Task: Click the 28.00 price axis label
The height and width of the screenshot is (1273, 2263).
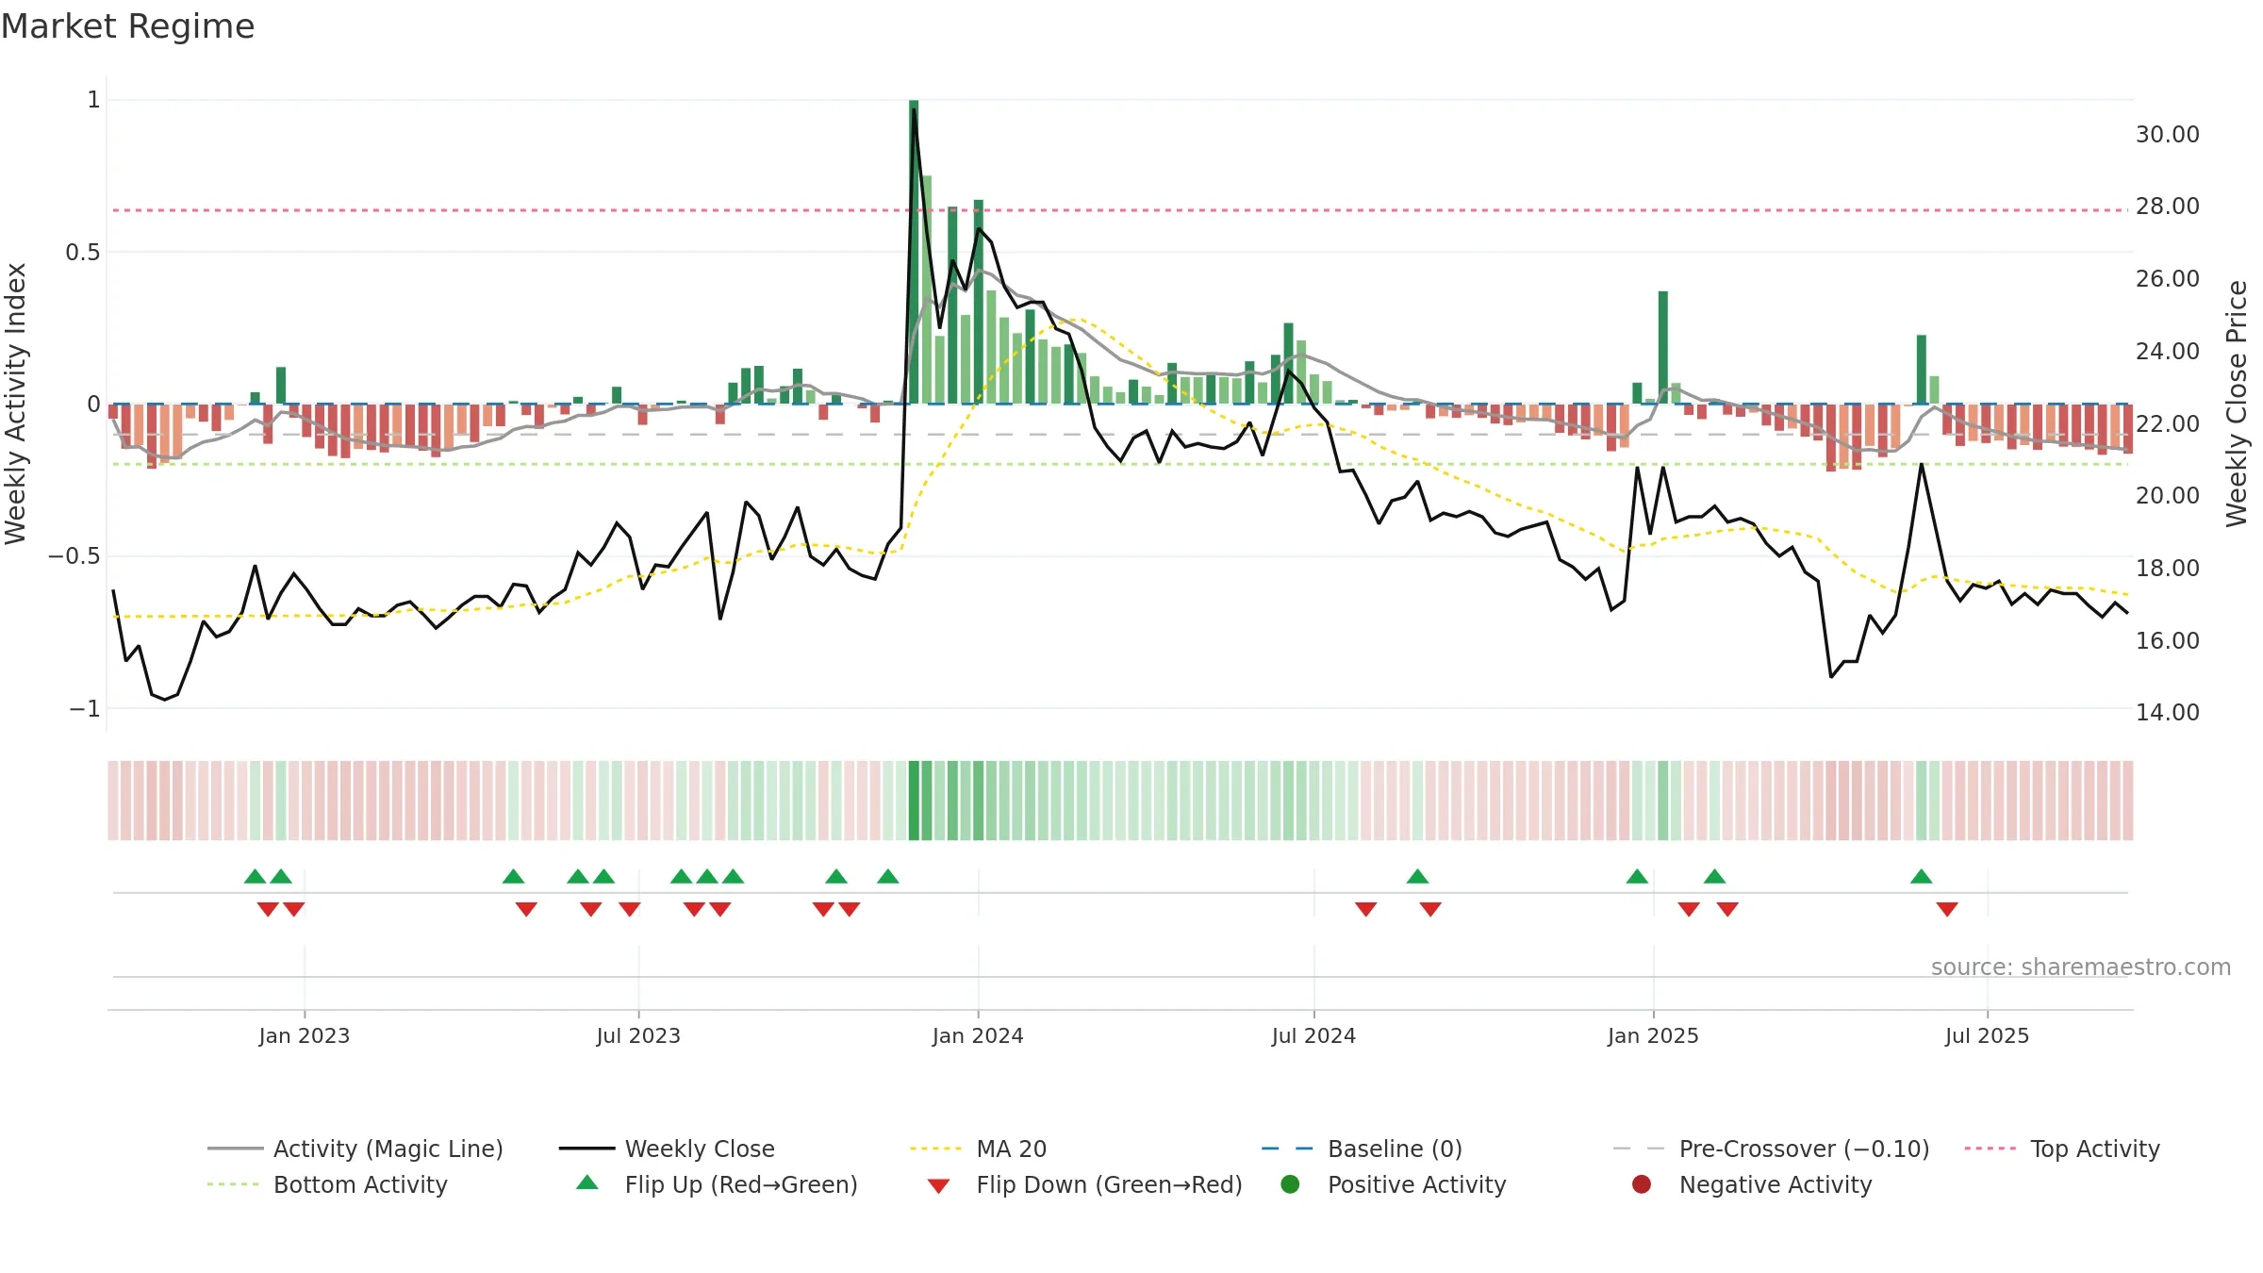Action: click(x=2167, y=207)
